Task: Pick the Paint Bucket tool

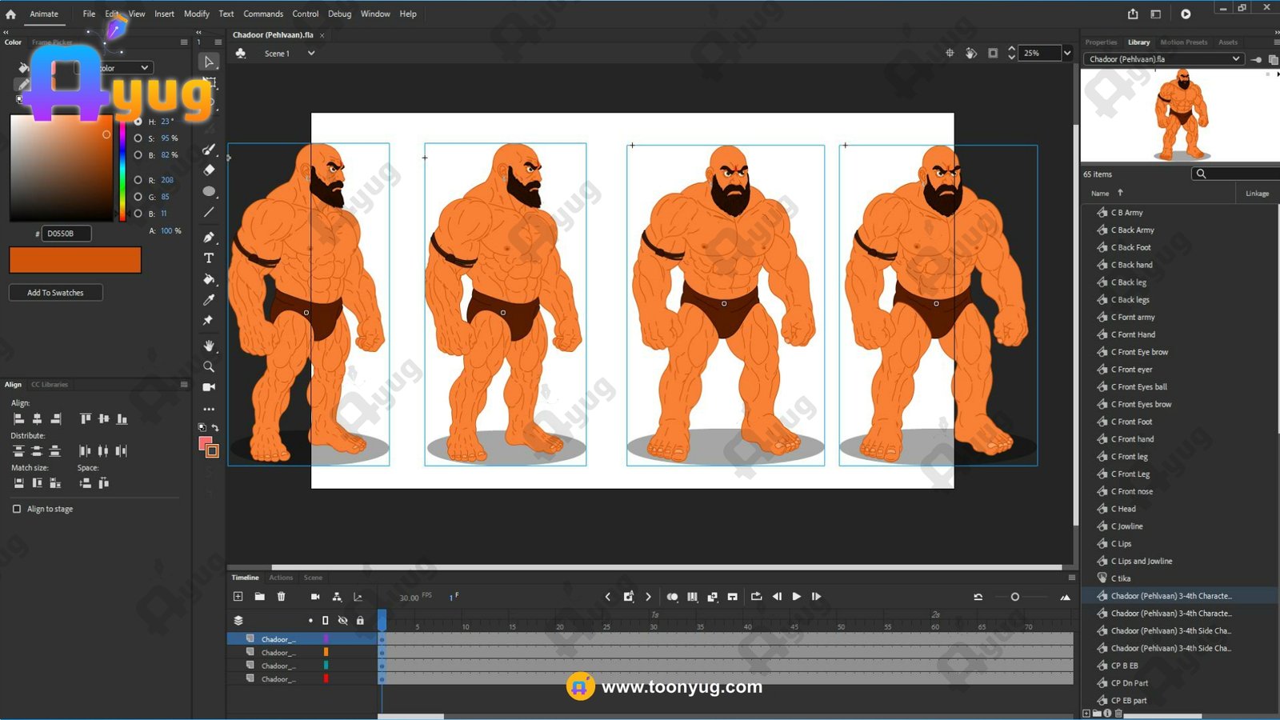Action: tap(209, 279)
